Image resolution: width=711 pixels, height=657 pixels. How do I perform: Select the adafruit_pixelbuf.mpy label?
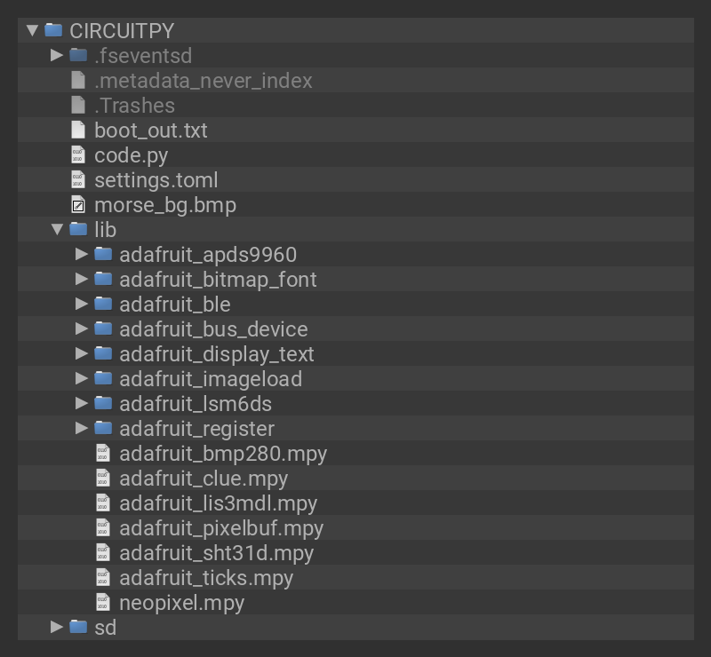click(x=220, y=528)
